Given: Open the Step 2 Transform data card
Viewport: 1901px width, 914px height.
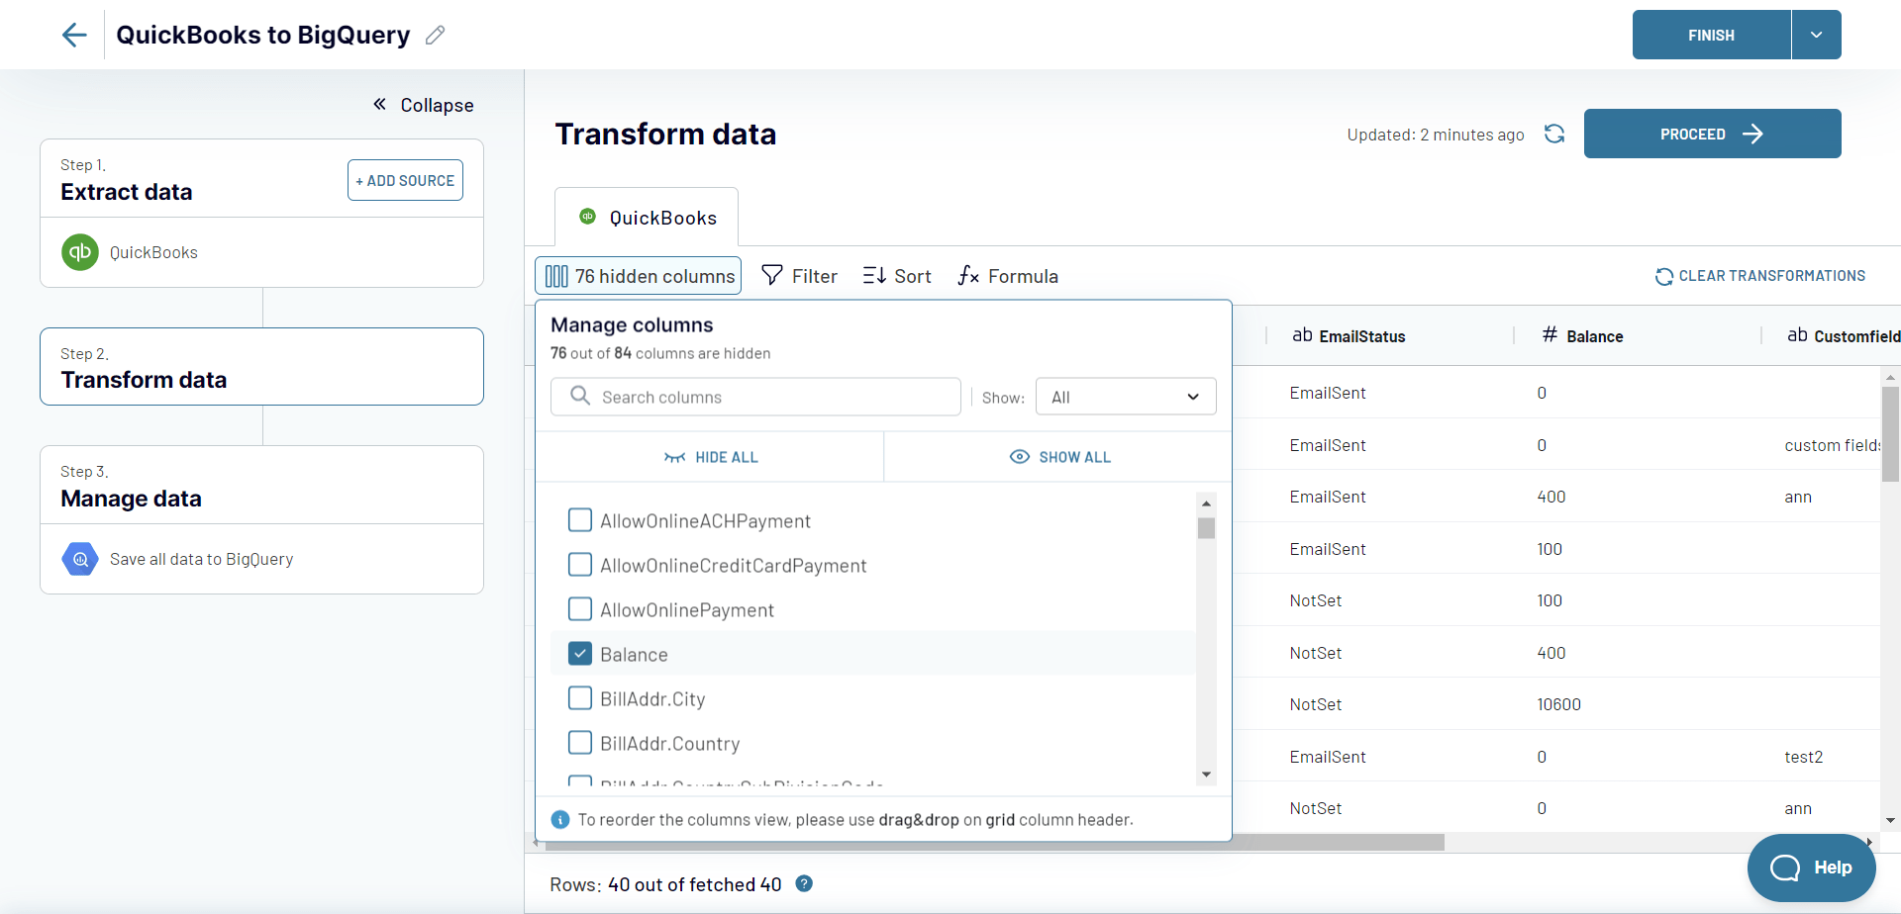Looking at the screenshot, I should (261, 367).
